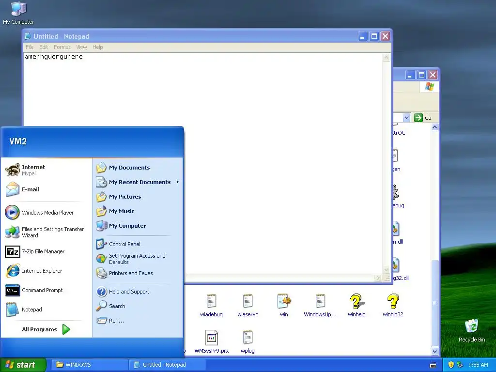The image size is (496, 372).
Task: Select WMSysPr9.prx file
Action: tap(212, 342)
